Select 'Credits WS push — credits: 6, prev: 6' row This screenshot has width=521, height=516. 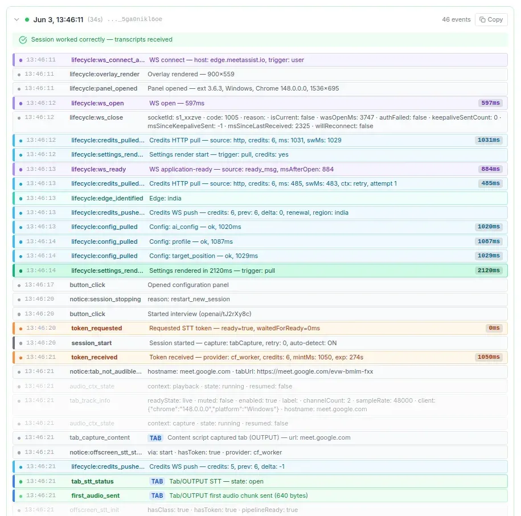[x=260, y=212]
